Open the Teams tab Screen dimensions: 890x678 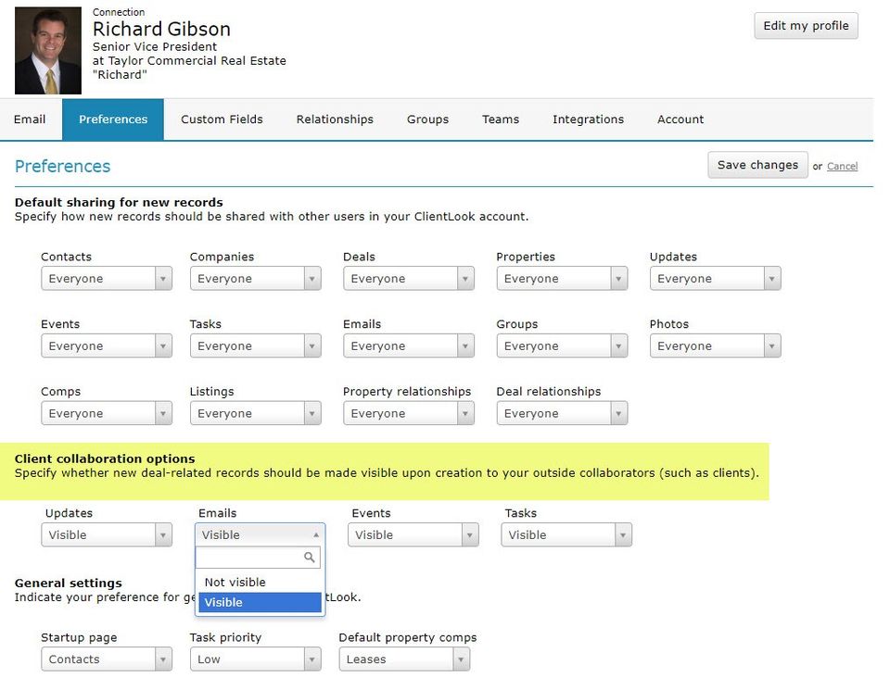pos(501,119)
